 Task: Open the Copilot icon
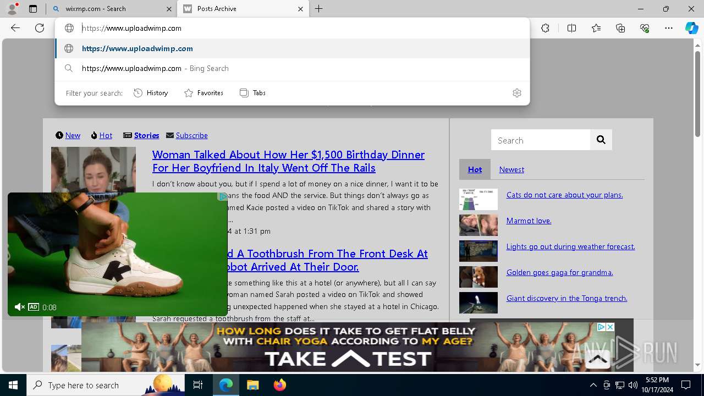coord(691,28)
